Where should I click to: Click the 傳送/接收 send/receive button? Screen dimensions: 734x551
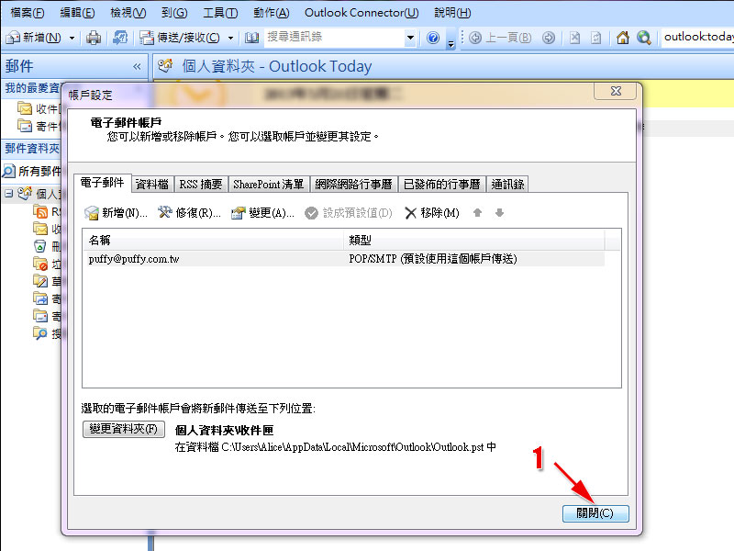tap(181, 38)
